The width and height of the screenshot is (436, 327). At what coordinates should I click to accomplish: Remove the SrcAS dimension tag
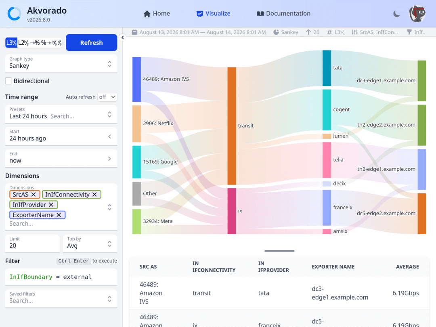[x=34, y=194]
